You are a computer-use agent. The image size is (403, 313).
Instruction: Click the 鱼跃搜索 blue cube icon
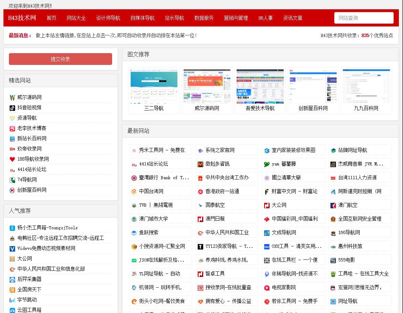134,233
